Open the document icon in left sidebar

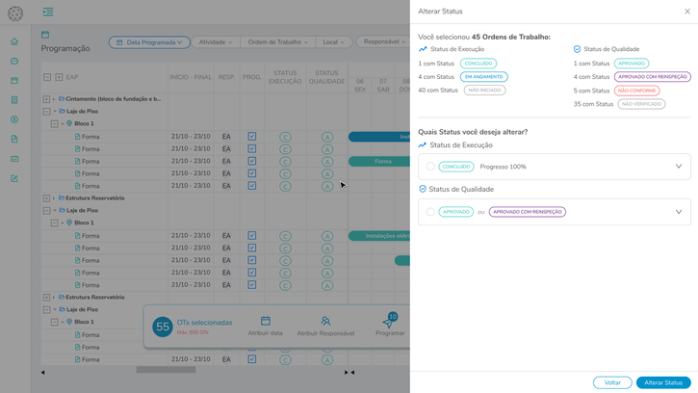[x=14, y=139]
